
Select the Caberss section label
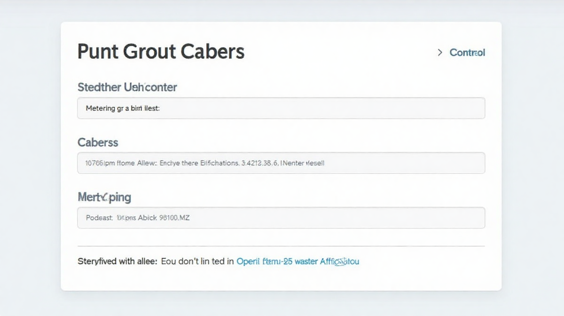point(98,142)
